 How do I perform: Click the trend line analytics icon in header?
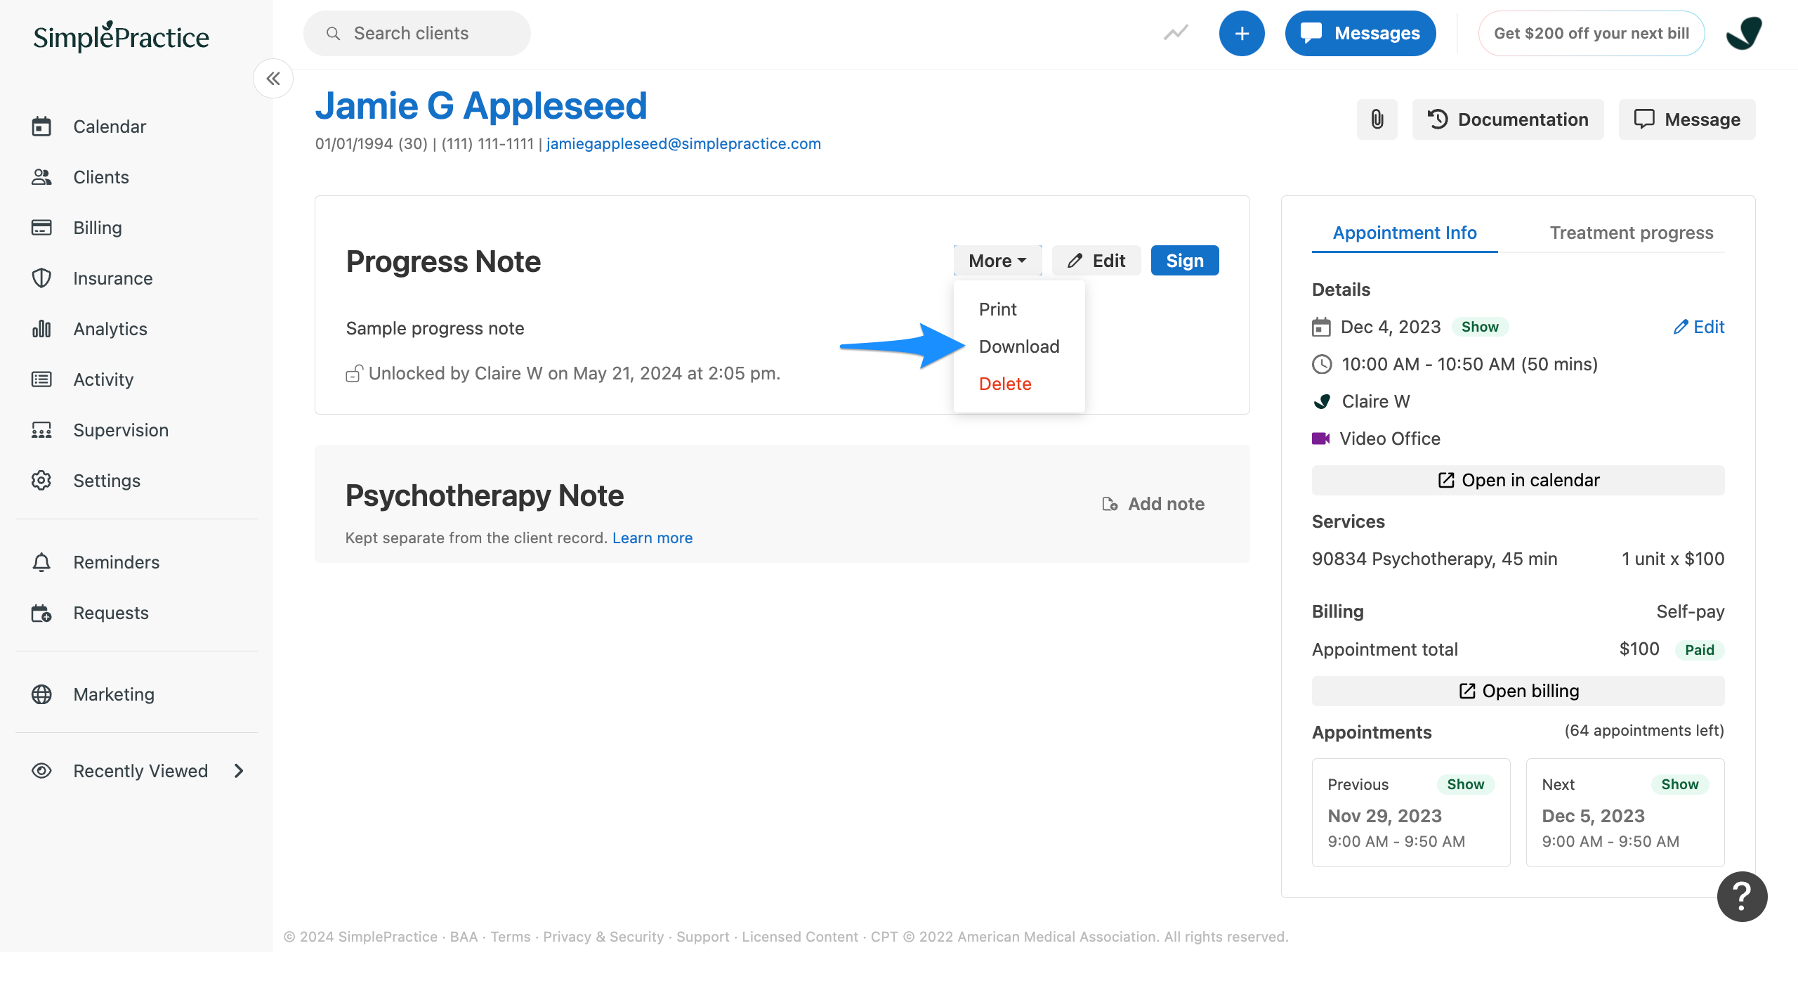click(x=1176, y=33)
